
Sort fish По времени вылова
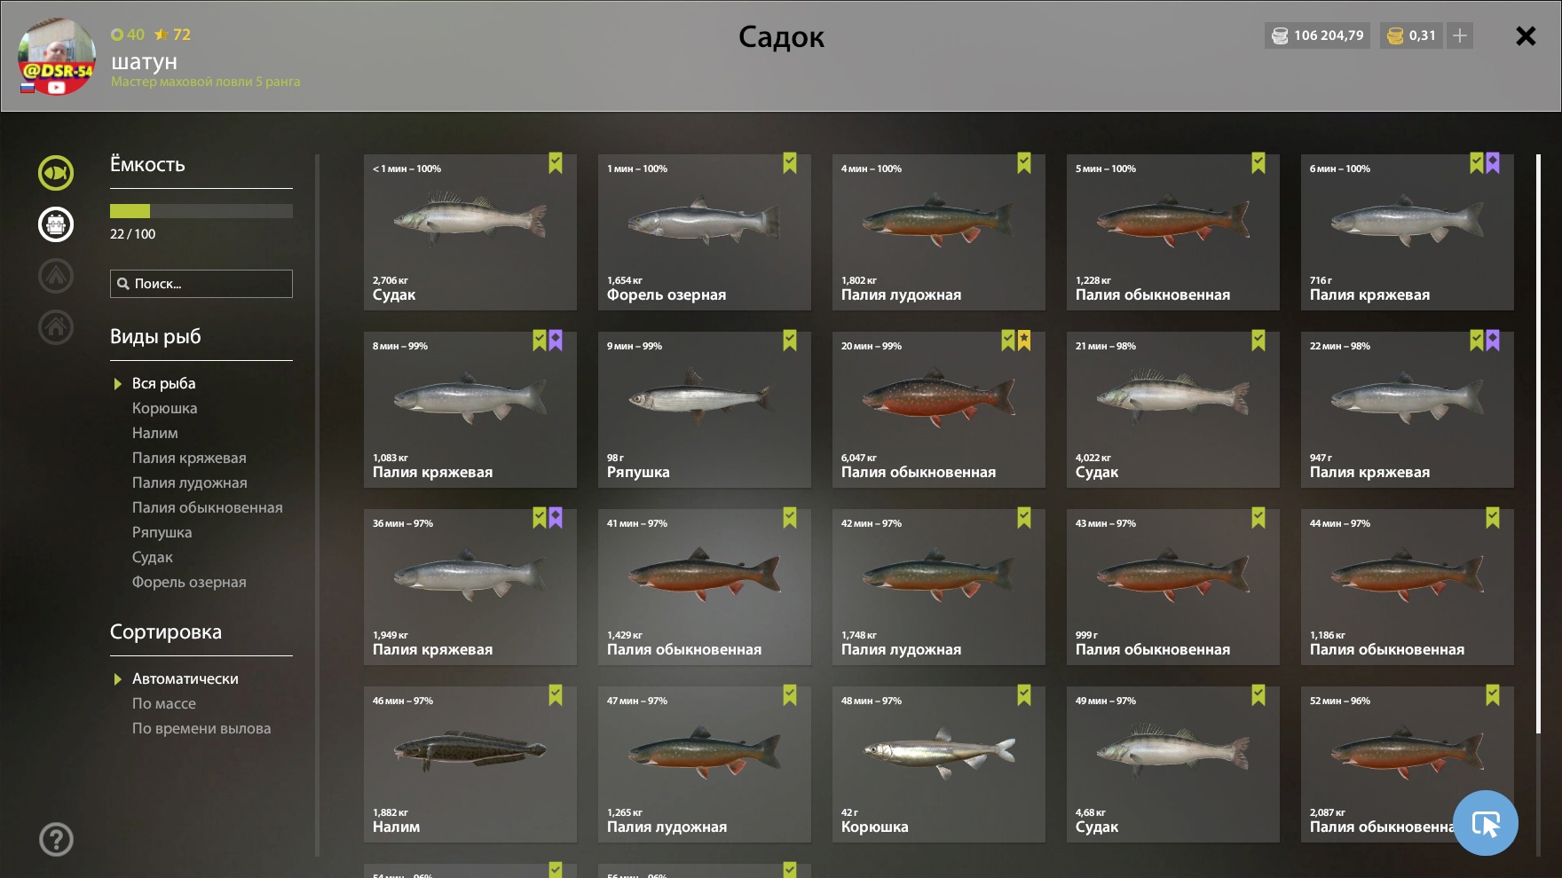[201, 728]
